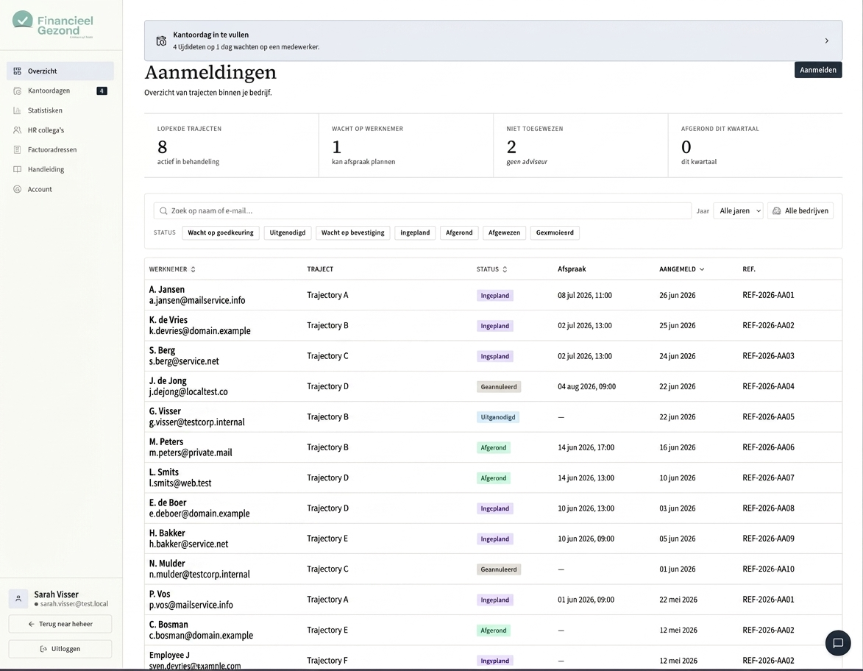Click the Factuuradressen document icon
The width and height of the screenshot is (863, 671).
[17, 149]
